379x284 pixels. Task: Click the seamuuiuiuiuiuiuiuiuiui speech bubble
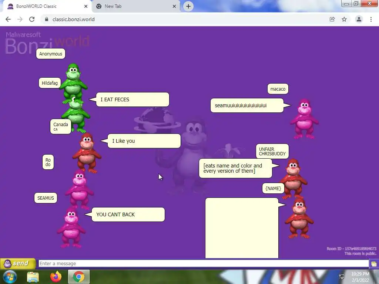[247, 105]
